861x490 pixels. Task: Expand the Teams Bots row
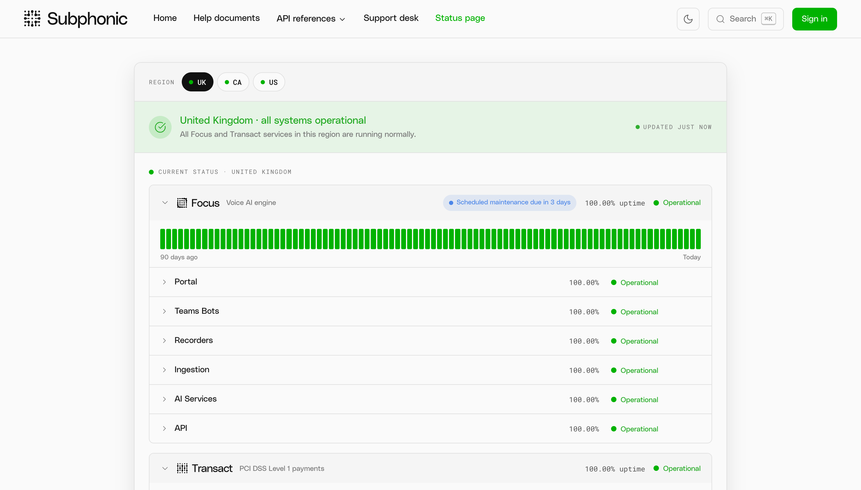(164, 311)
